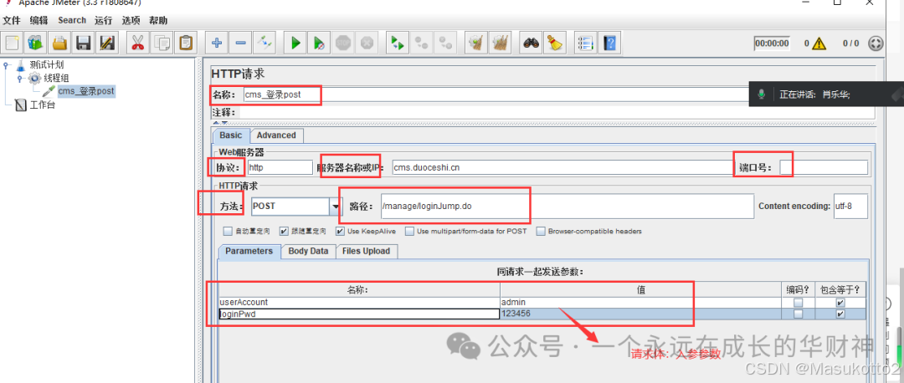Click the grey Shutdown X icon
This screenshot has height=383, width=904.
coord(367,42)
